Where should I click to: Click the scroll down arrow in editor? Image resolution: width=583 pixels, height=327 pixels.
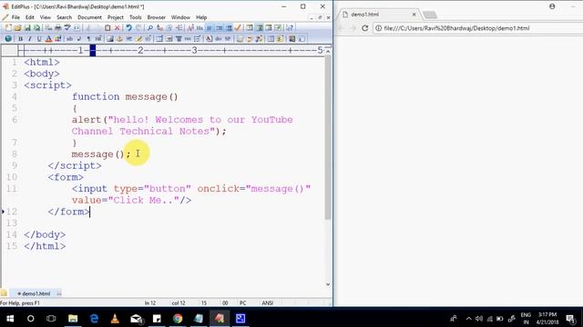tap(328, 284)
